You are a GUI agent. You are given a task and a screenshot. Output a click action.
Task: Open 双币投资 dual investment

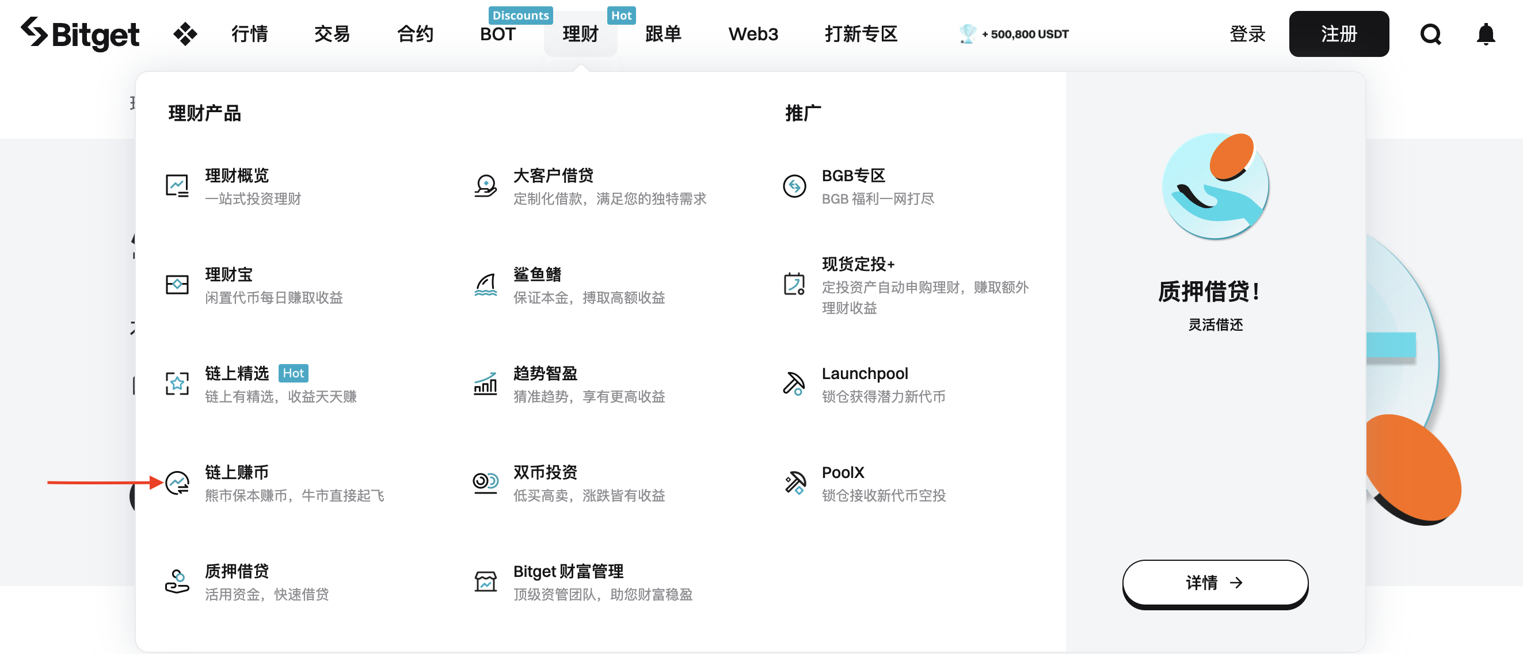570,483
